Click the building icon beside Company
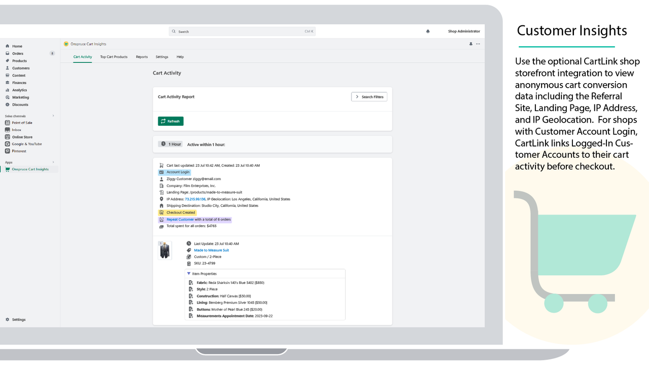 pyautogui.click(x=161, y=186)
